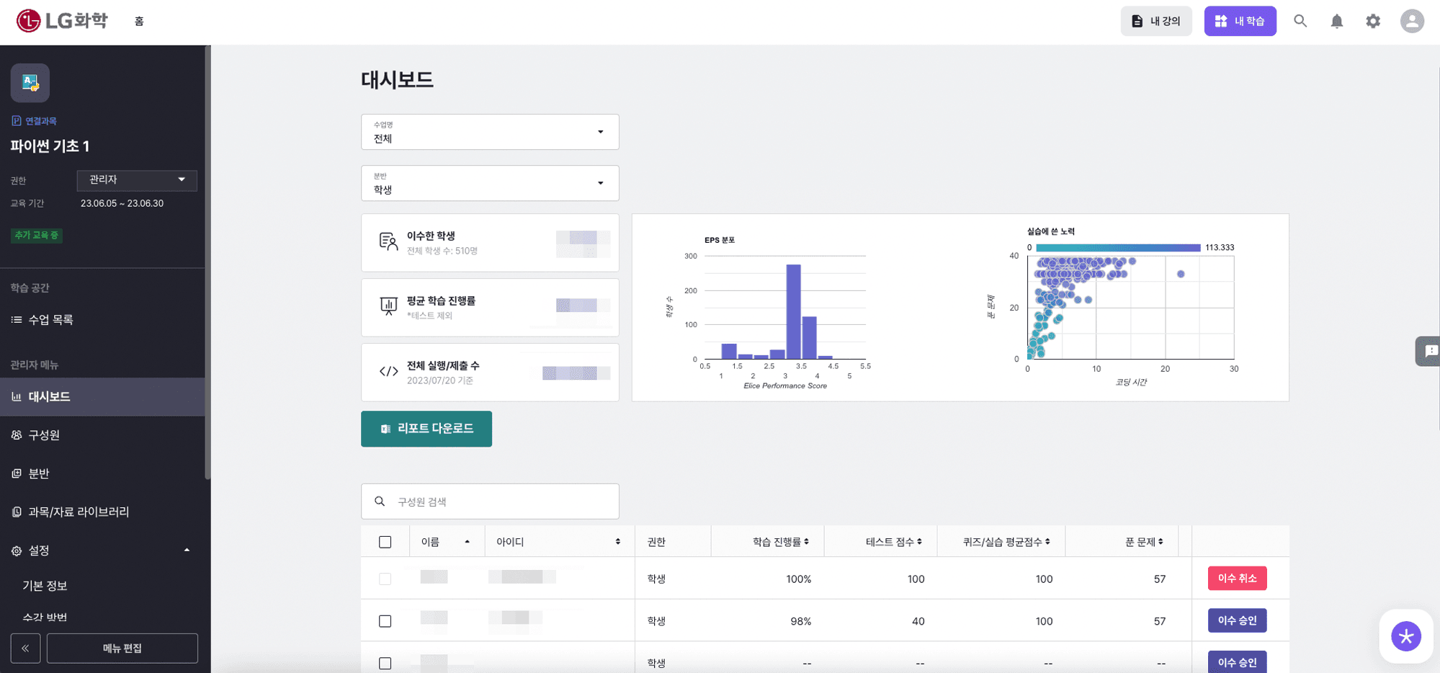Click the 평균 학습 진행률 presentation icon
This screenshot has width=1440, height=673.
point(388,306)
